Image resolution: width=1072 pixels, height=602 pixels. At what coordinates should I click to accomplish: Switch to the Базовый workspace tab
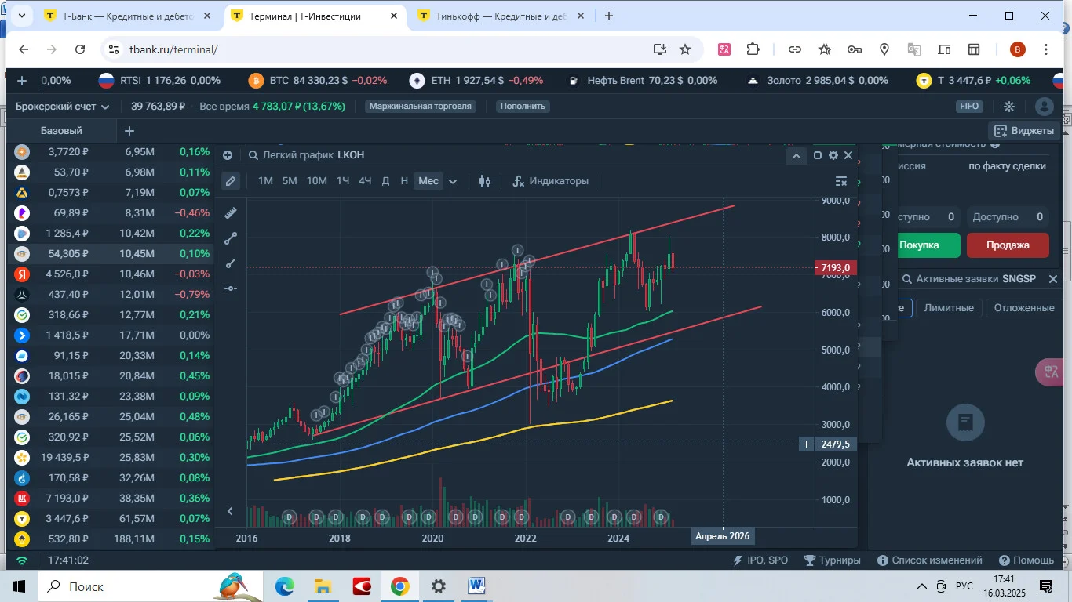point(61,131)
